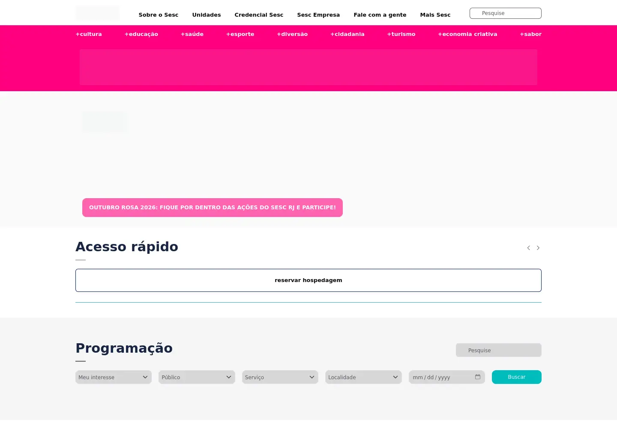The image size is (617, 428).
Task: Select Credencial Sesc in top navigation
Action: [x=259, y=15]
